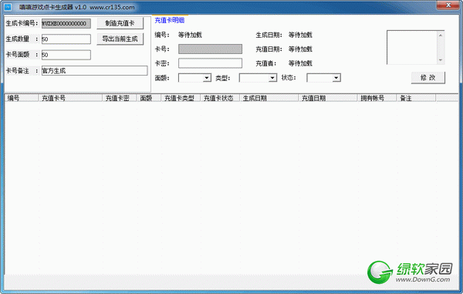Click the 制造充值卡 button

[x=120, y=23]
